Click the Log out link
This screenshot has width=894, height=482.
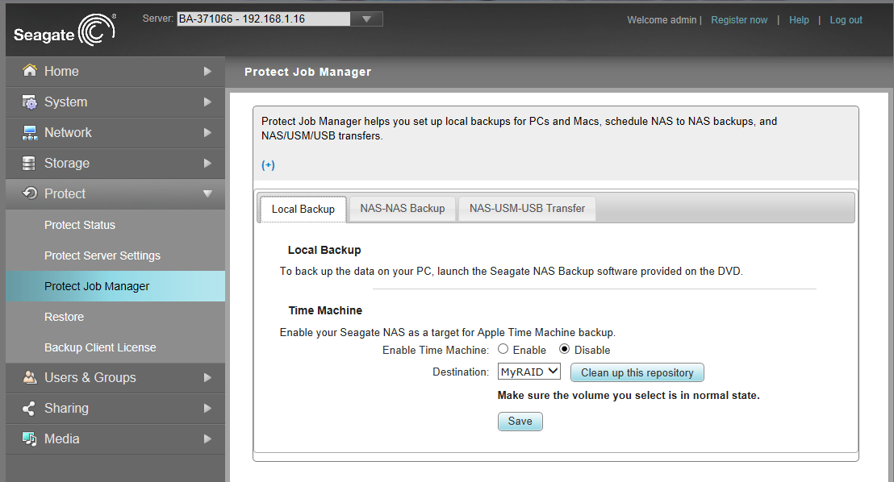pos(846,20)
